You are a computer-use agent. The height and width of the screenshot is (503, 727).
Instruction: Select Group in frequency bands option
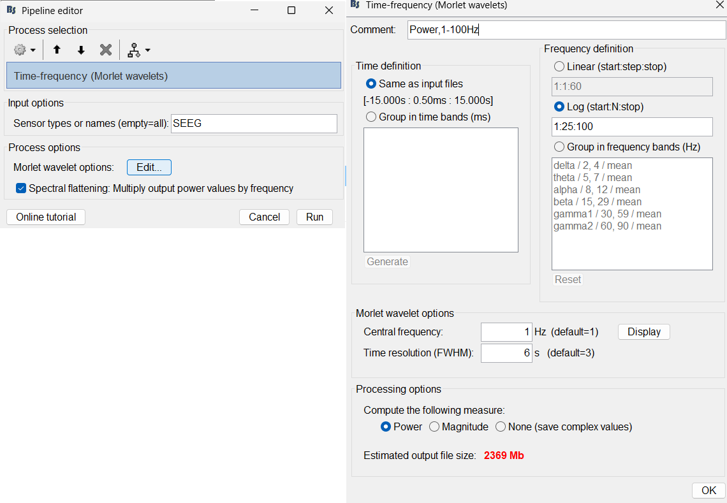click(559, 147)
